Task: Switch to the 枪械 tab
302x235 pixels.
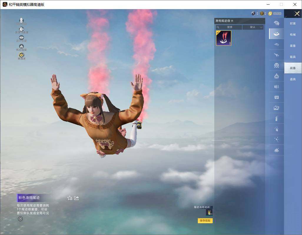Action: [x=293, y=35]
